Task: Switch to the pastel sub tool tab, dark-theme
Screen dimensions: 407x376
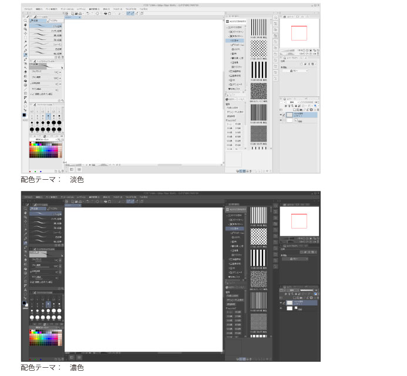Action: point(54,209)
